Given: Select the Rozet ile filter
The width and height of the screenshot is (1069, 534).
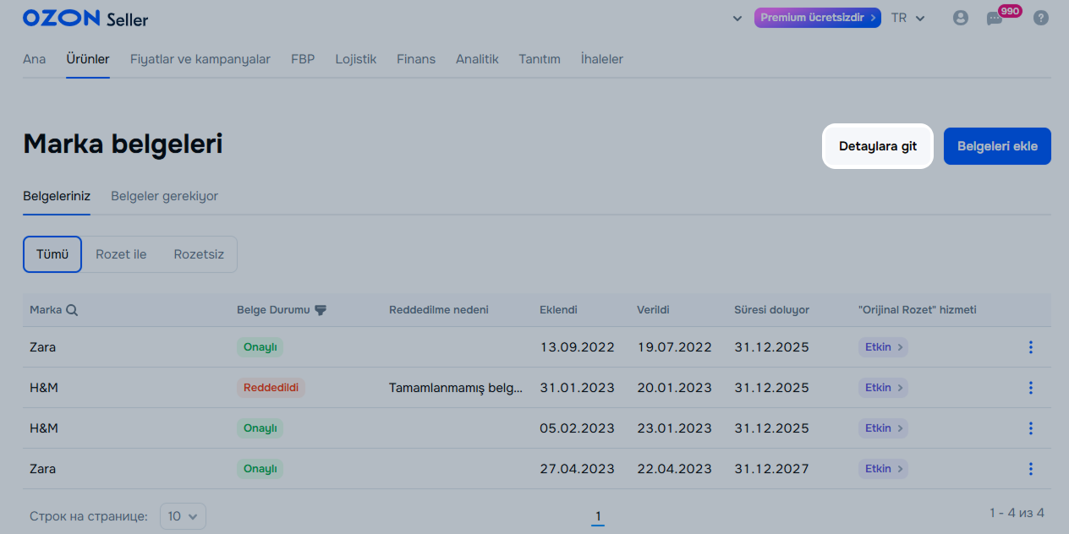Looking at the screenshot, I should [x=121, y=254].
